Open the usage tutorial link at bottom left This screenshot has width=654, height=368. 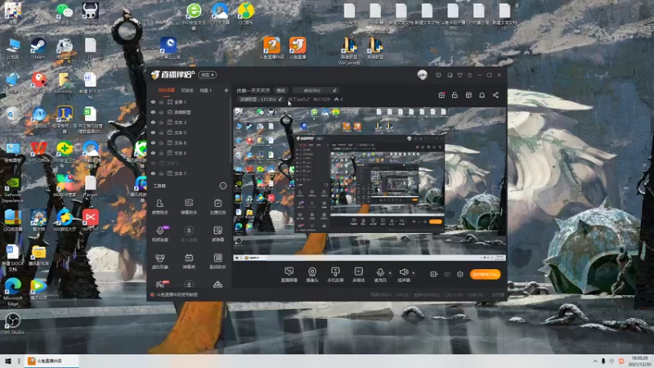pos(174,294)
